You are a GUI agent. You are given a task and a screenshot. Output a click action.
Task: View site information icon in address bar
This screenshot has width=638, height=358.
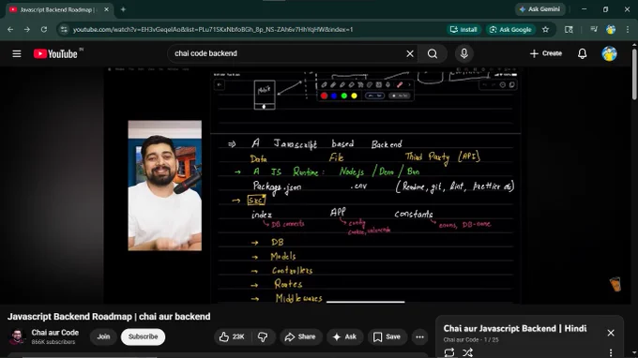point(64,29)
